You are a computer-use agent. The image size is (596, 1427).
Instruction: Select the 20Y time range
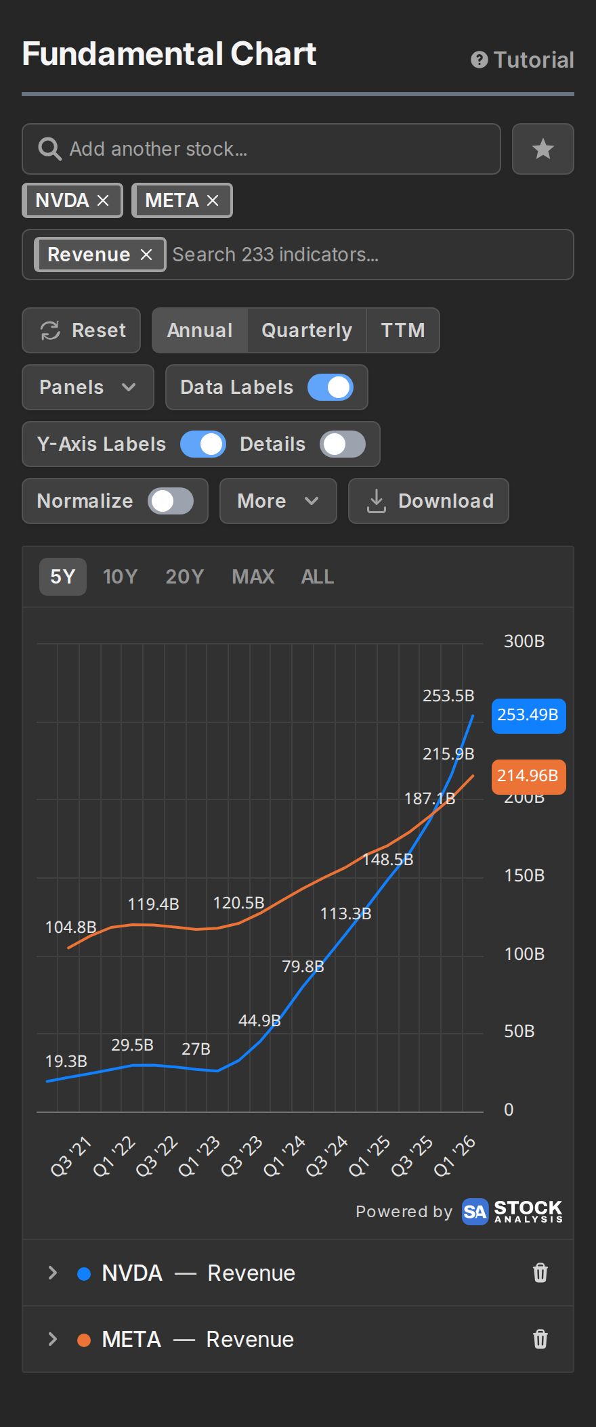185,577
